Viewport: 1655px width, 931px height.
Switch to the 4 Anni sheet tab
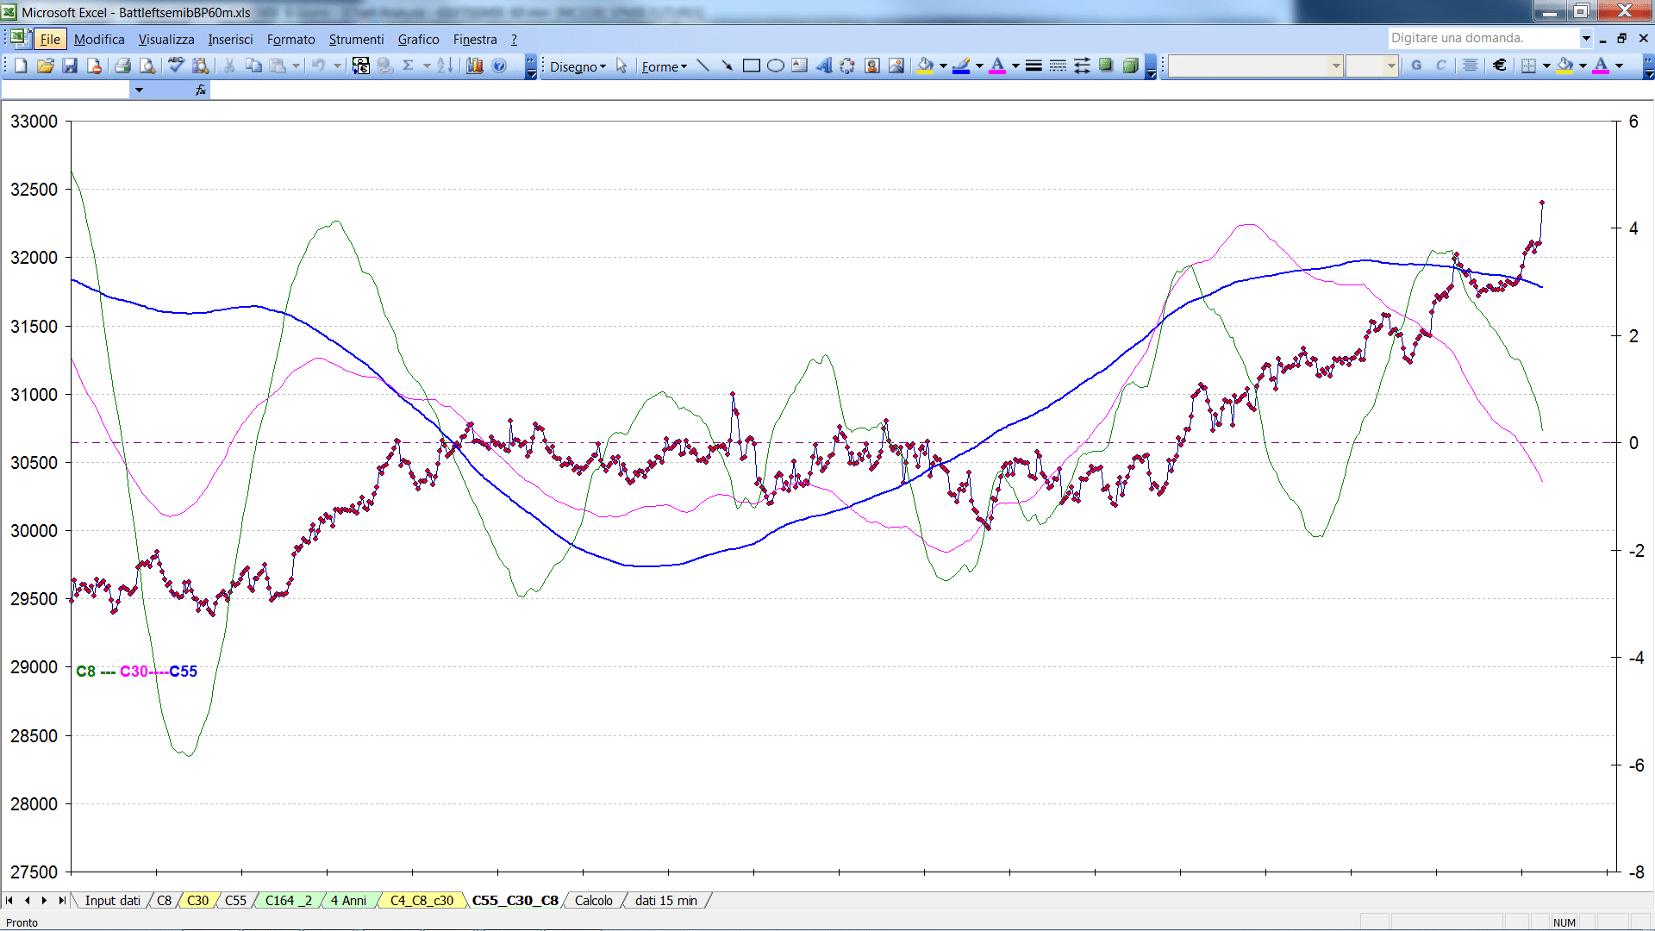[x=348, y=901]
